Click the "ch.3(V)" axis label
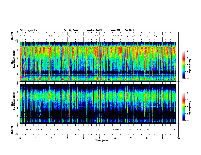Screen dimensions: 201x155 pyautogui.click(x=12, y=130)
